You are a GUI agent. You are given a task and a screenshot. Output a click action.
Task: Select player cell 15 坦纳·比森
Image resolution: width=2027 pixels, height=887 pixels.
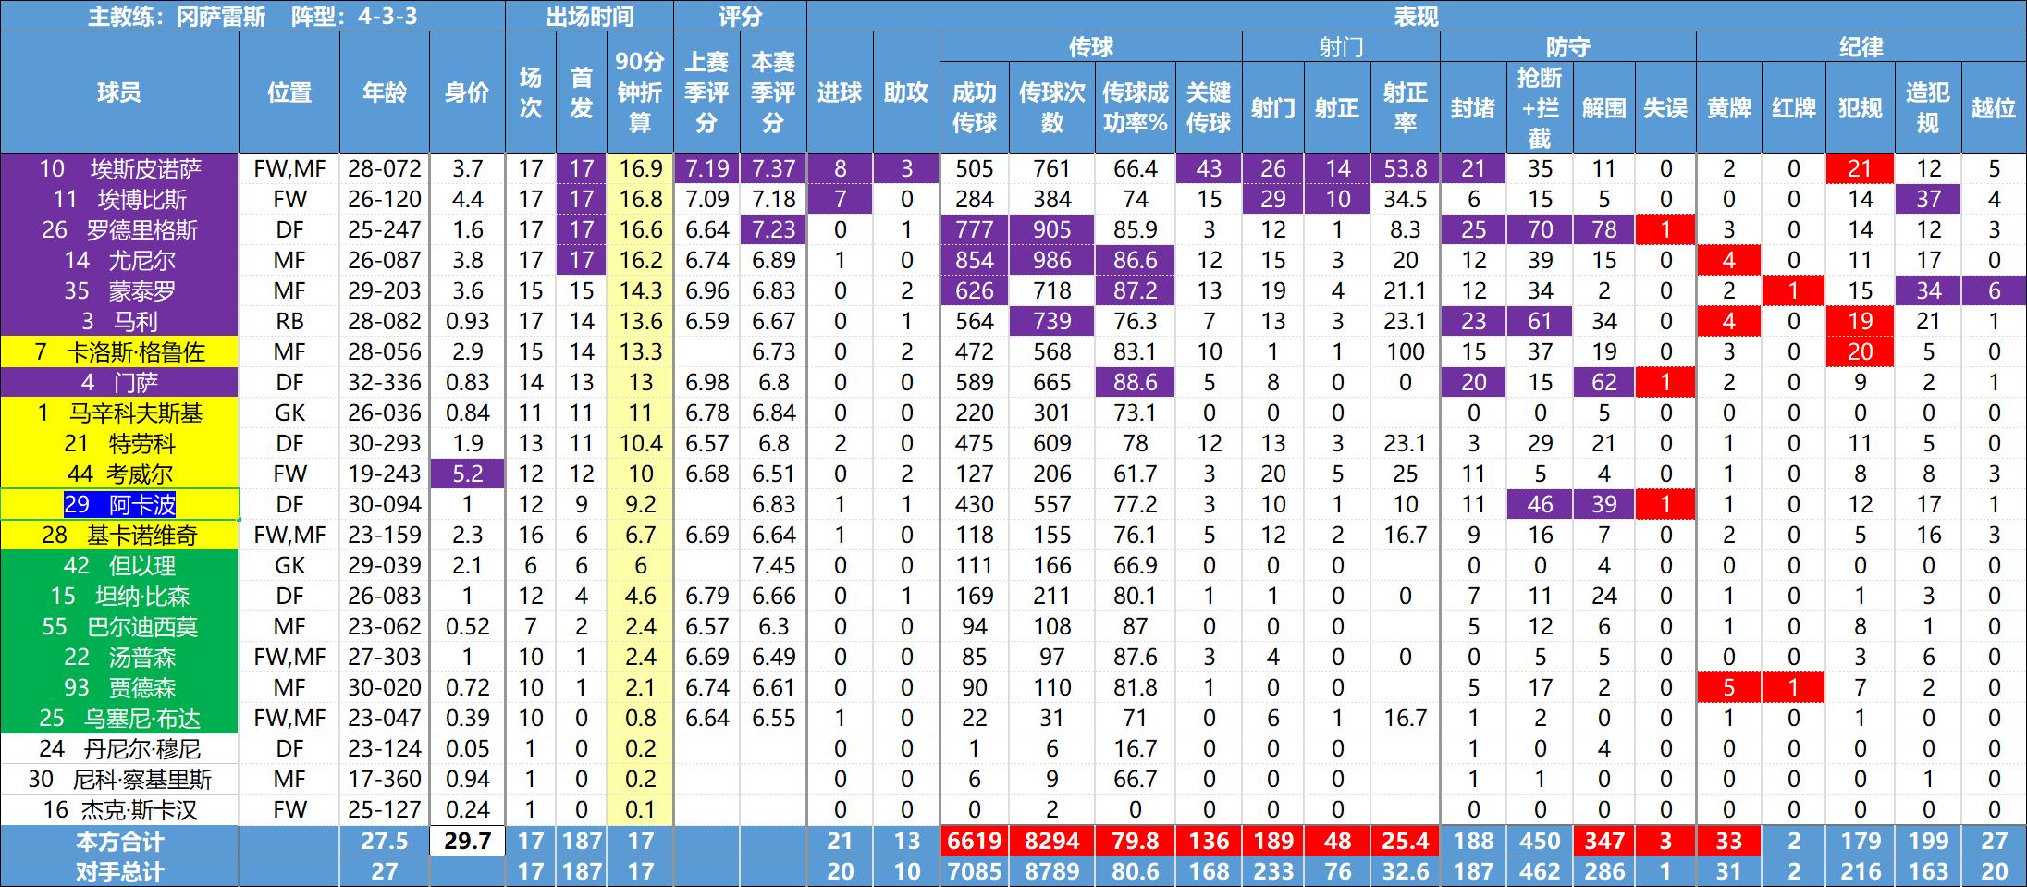point(119,596)
